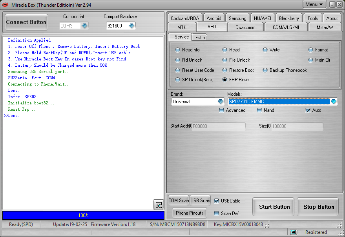The height and width of the screenshot is (237, 345).
Task: Click "SU2Serial Port: COM4" log line
Action: (31, 78)
